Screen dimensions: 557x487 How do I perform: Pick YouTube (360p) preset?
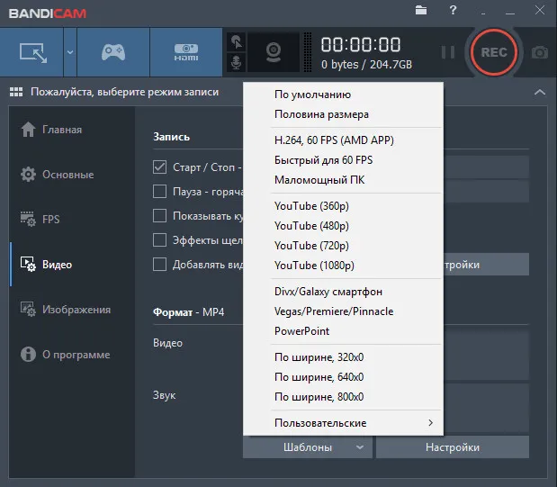[343, 206]
